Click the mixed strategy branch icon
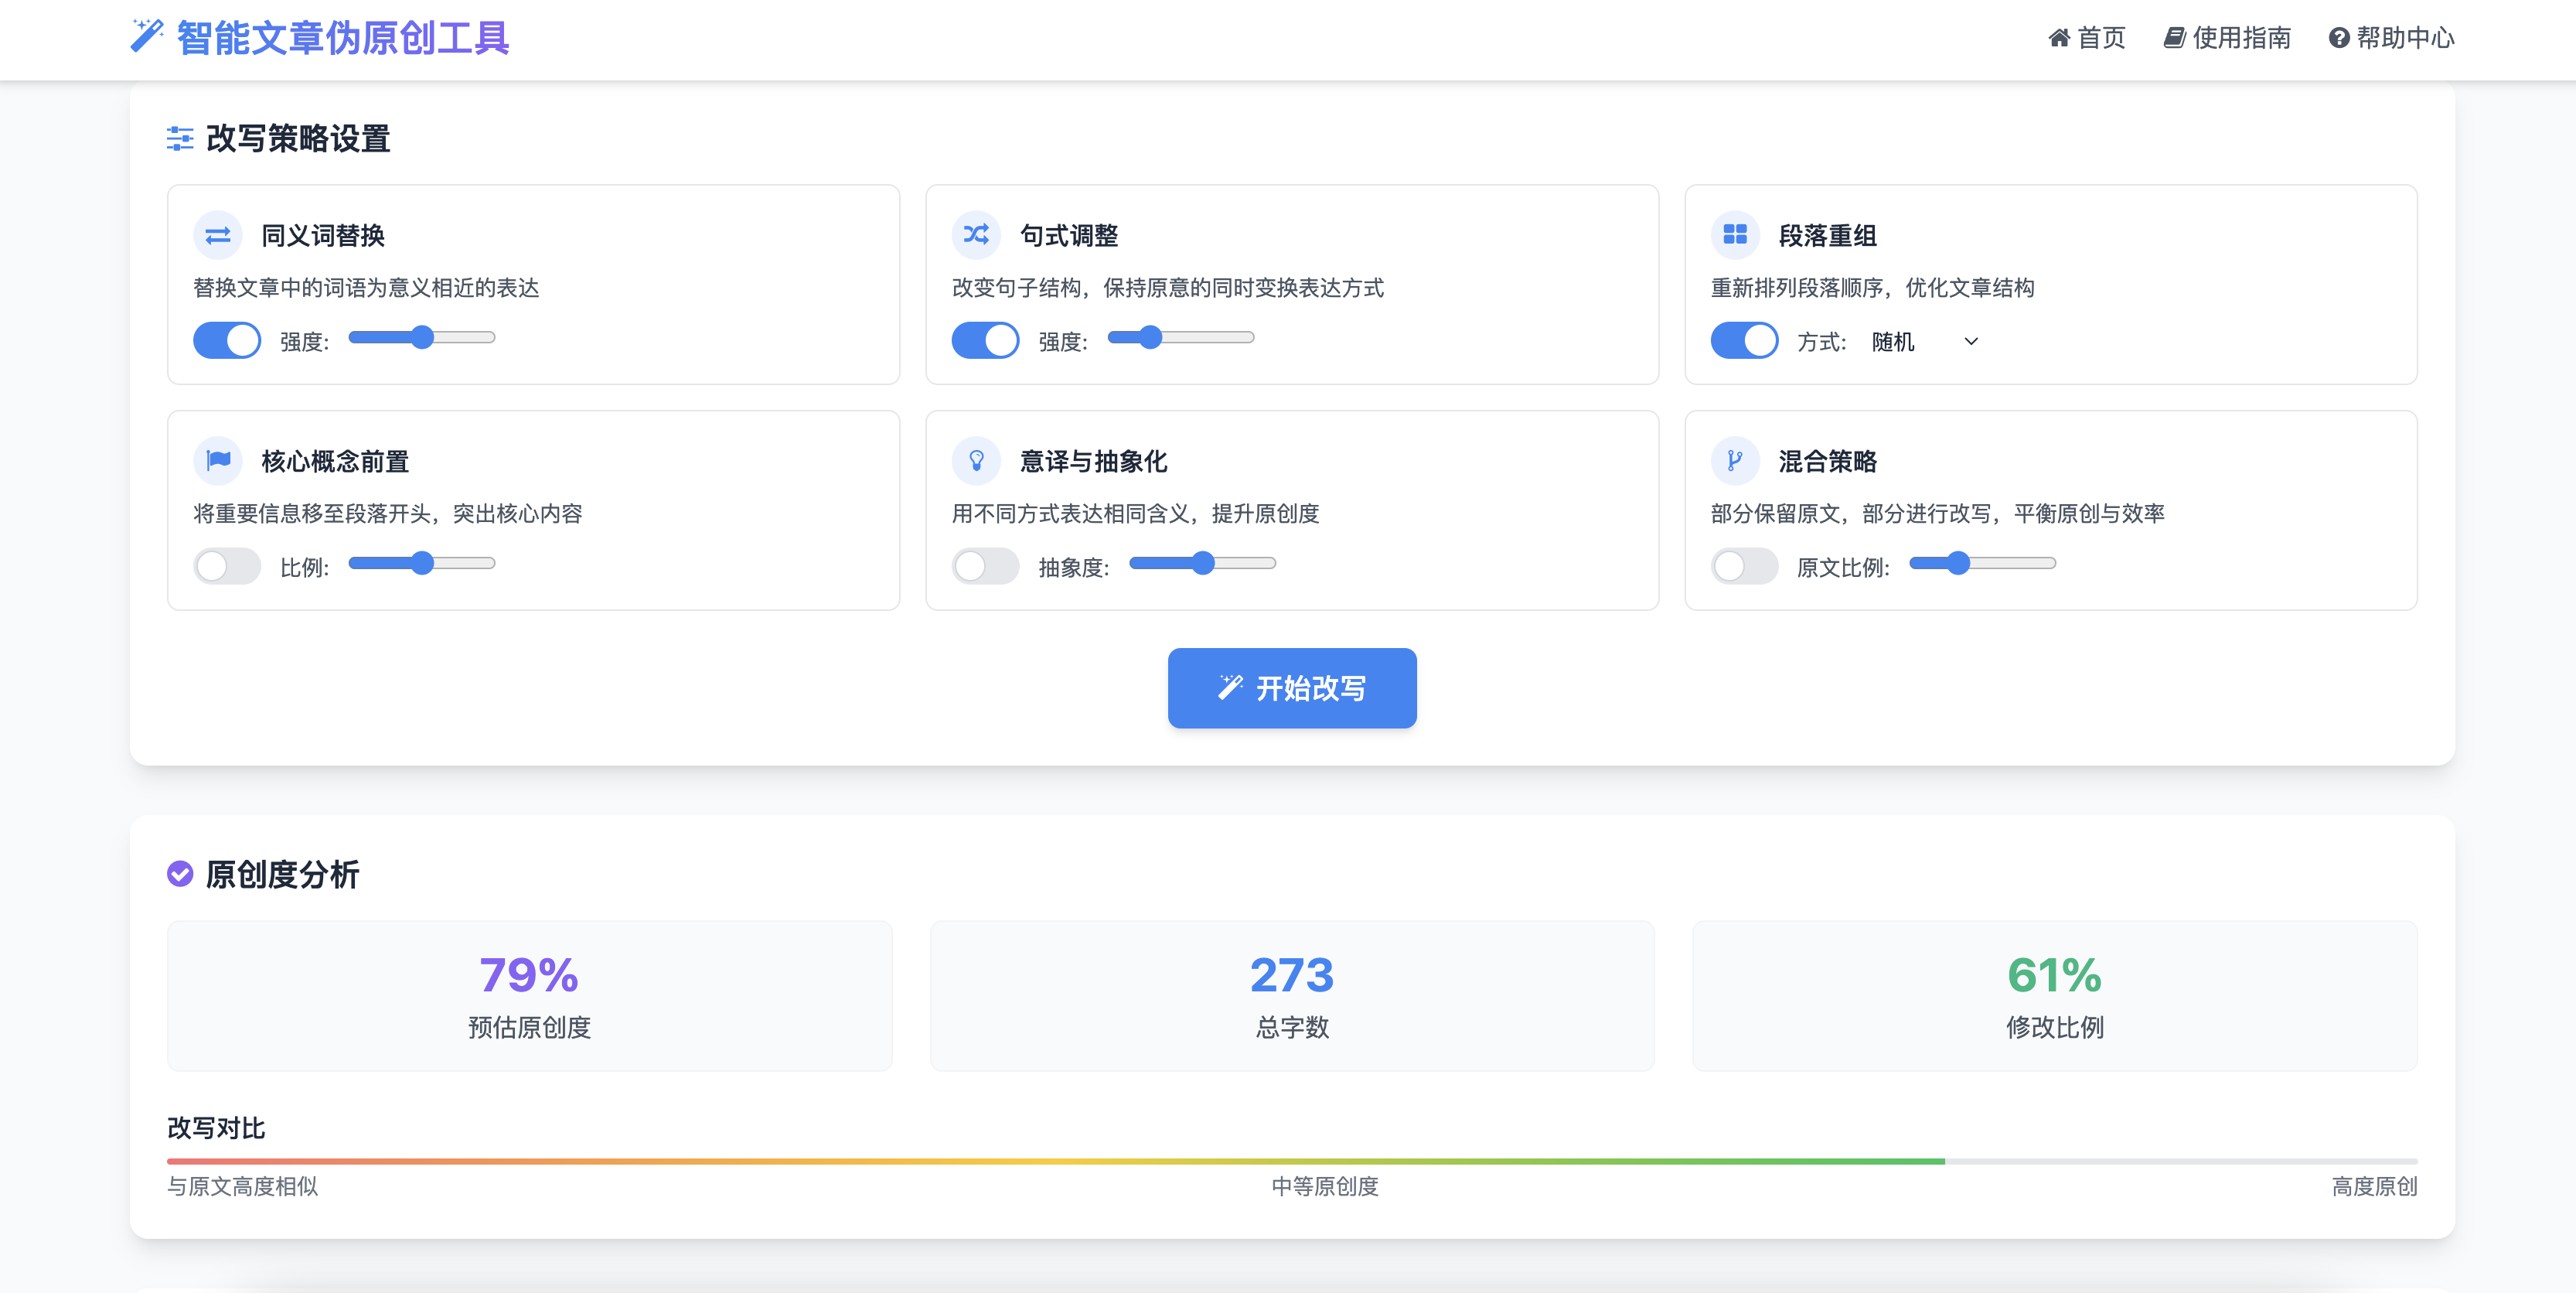 point(1735,461)
